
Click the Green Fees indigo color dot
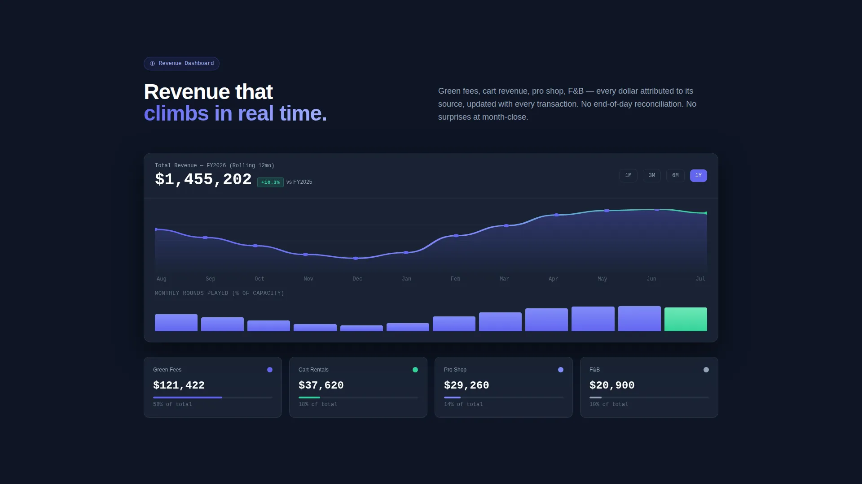(x=270, y=370)
